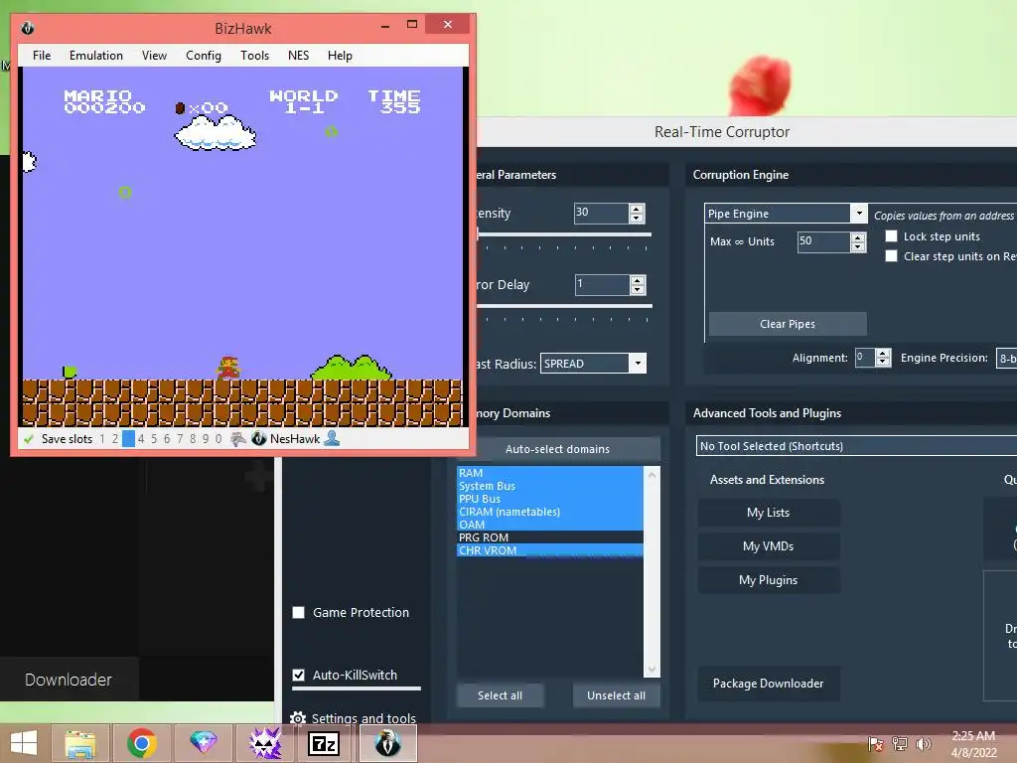Open the Emulation menu
1017x763 pixels.
pos(96,56)
